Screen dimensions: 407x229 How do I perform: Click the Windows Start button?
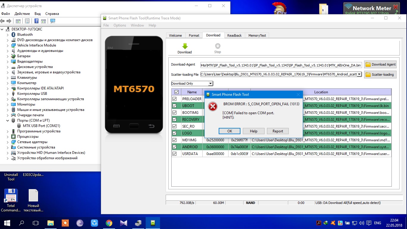pos(7,223)
